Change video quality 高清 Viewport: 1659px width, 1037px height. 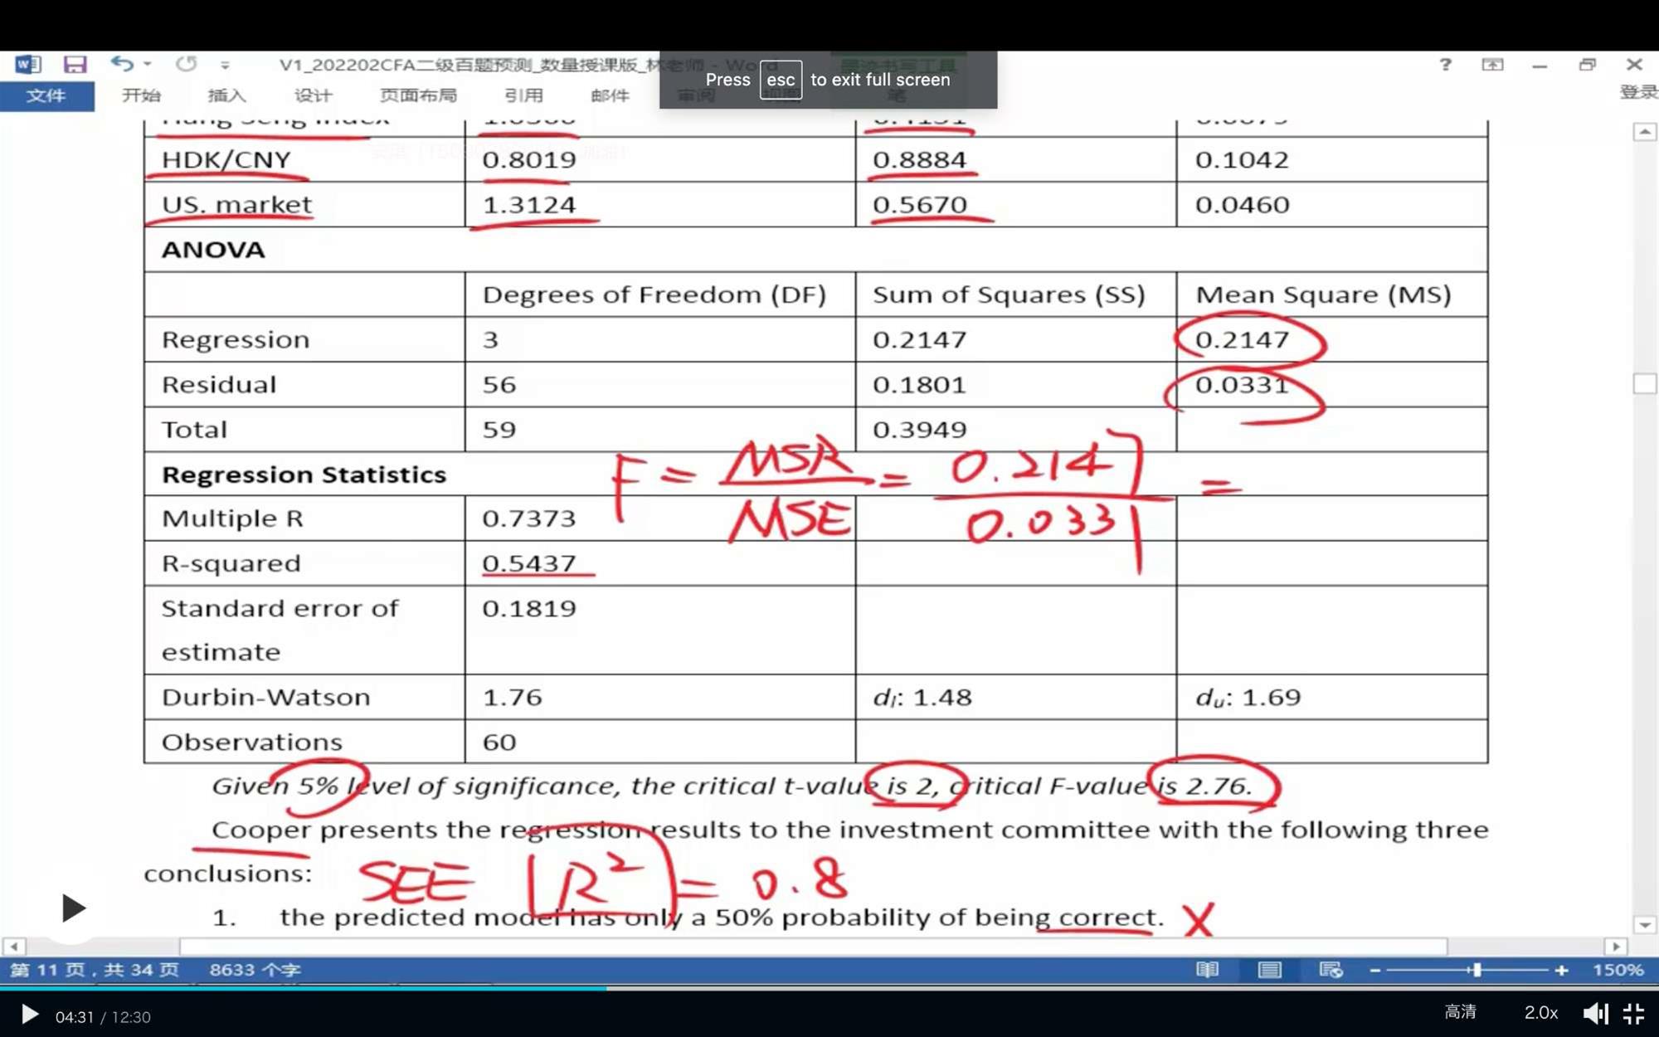pos(1461,1012)
